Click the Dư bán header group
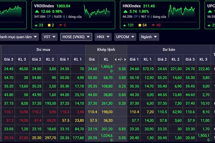Screen dimensions: 215x143 click(x=169, y=50)
